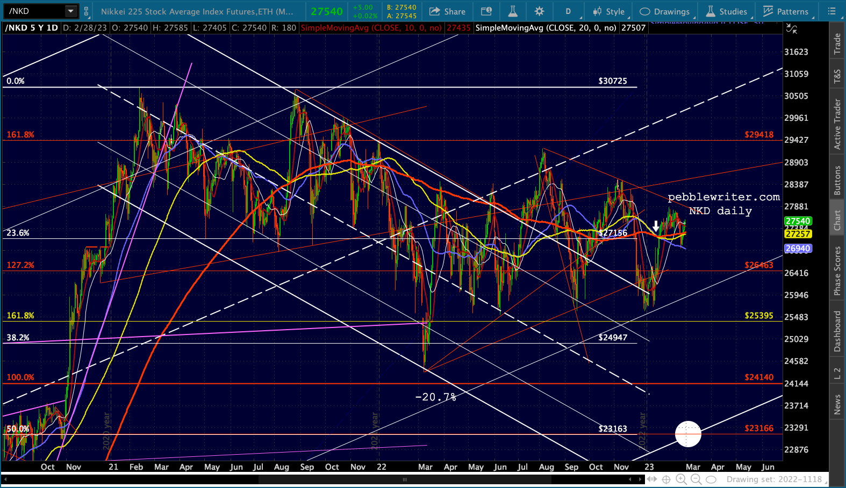Select the crosshair pan tool
Image resolution: width=846 pixels, height=488 pixels.
click(666, 479)
